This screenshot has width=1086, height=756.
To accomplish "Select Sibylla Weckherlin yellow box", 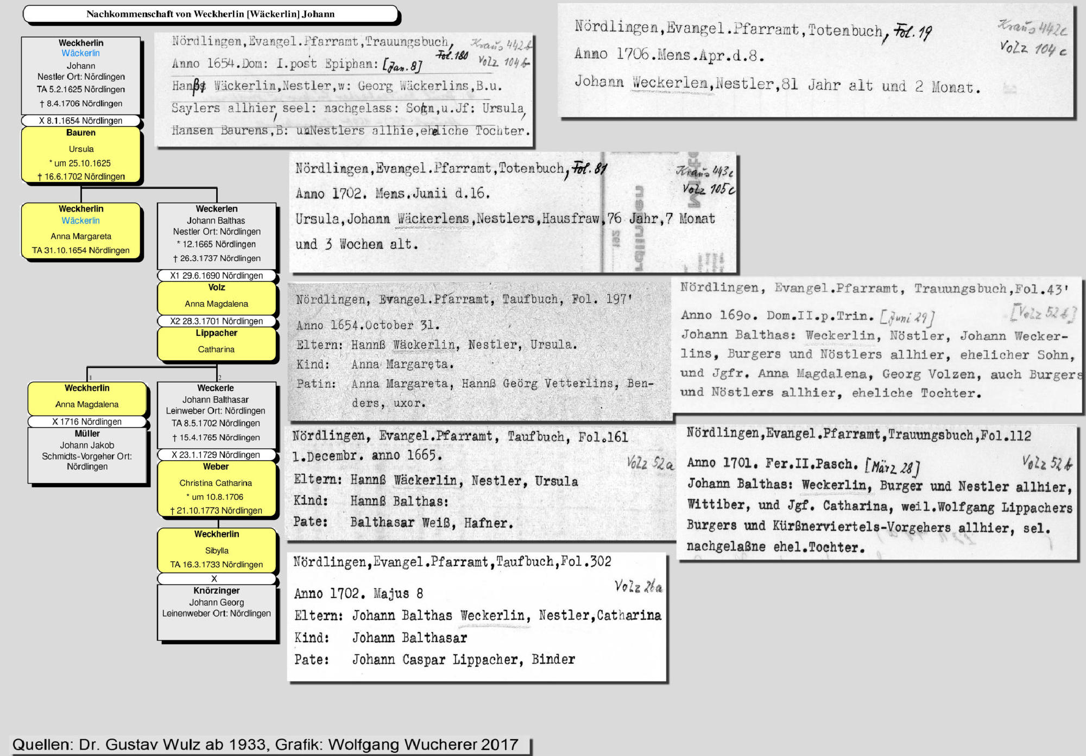I will click(x=217, y=549).
